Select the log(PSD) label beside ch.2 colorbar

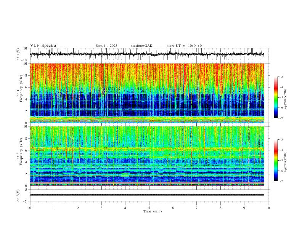[x=285, y=162]
